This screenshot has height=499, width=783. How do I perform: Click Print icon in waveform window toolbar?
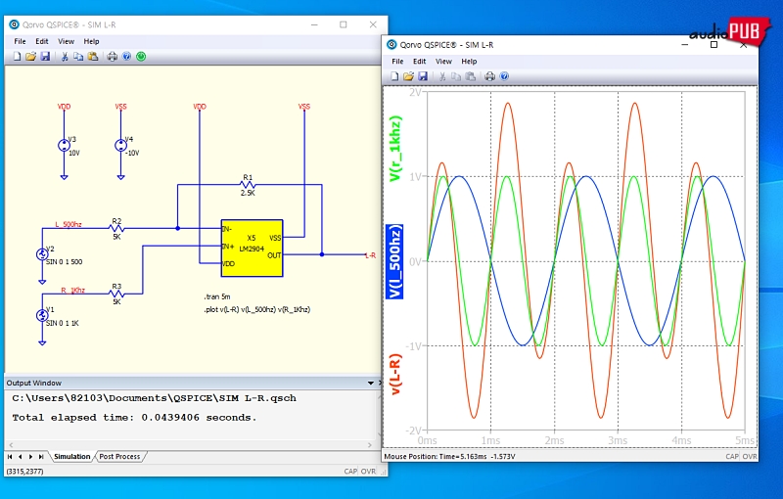pos(489,76)
